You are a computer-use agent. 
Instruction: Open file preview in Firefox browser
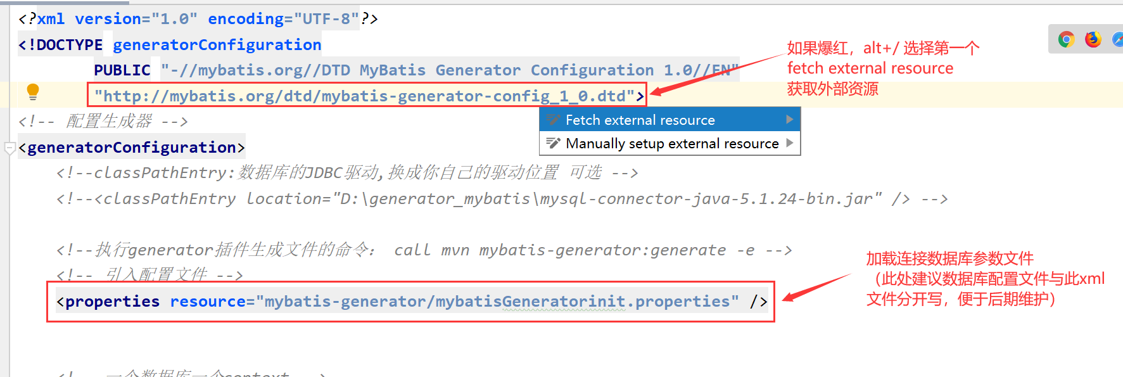1093,39
